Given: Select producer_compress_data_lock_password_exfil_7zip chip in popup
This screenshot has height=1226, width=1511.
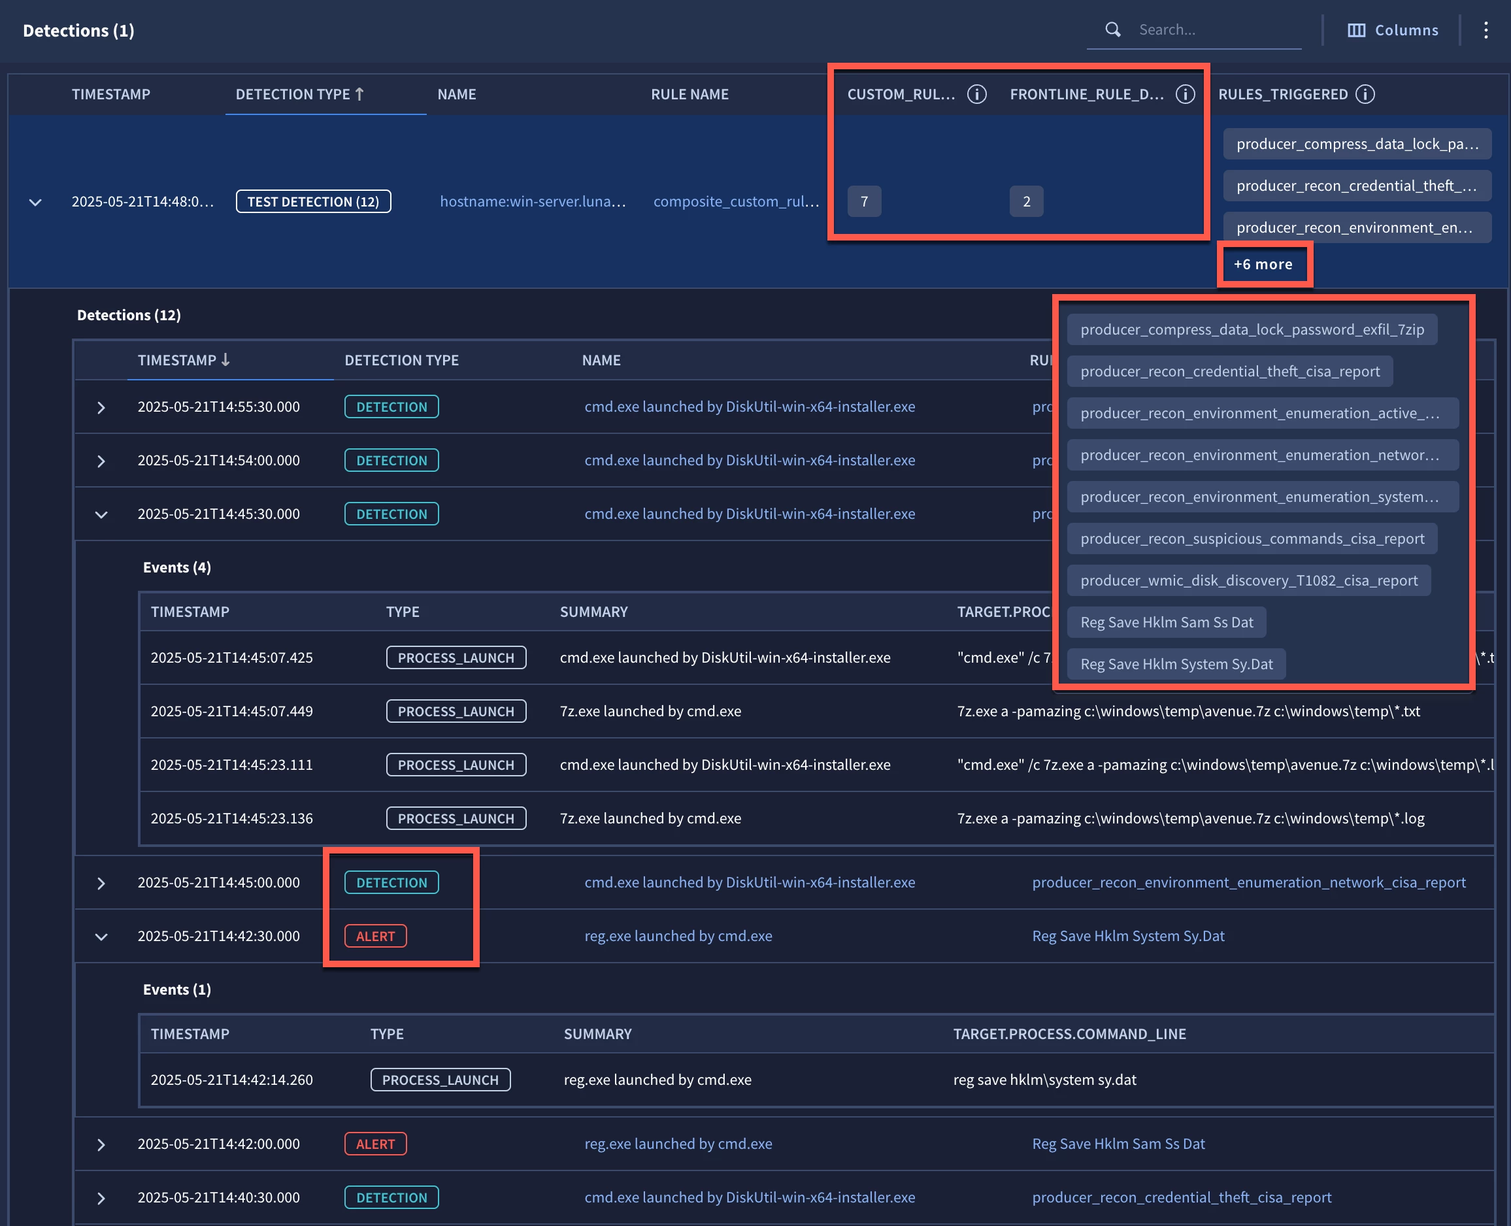Looking at the screenshot, I should tap(1252, 329).
